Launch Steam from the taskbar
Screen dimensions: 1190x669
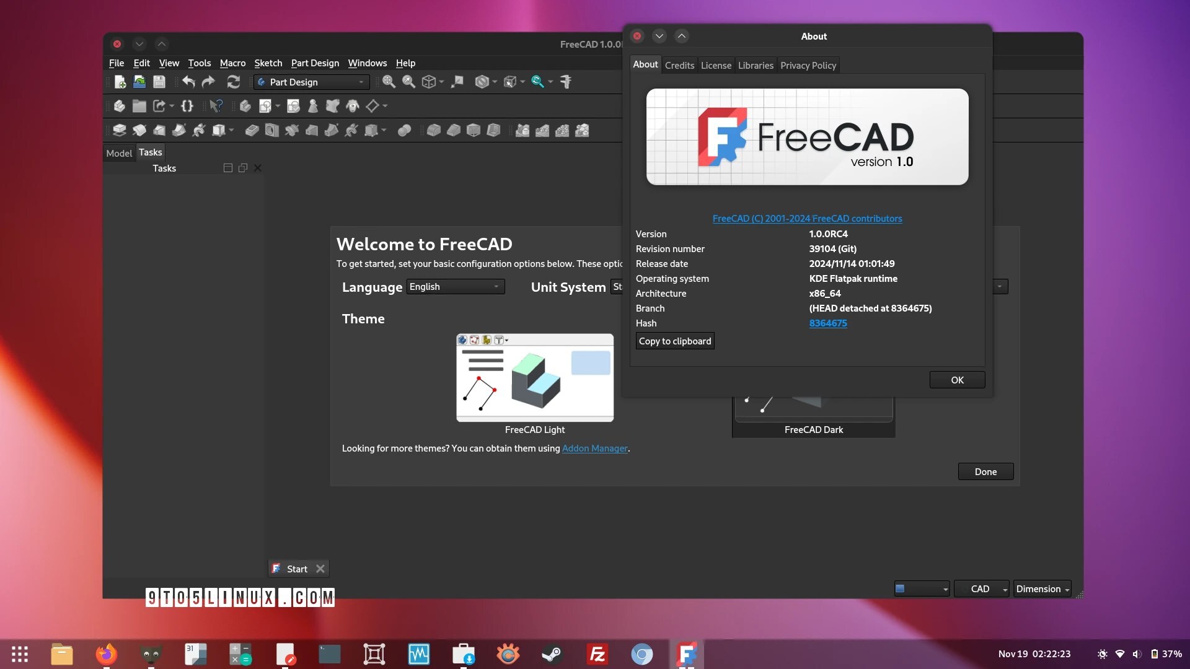pyautogui.click(x=552, y=654)
